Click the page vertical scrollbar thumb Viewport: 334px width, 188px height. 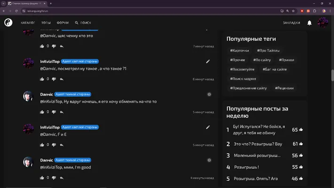(x=332, y=75)
